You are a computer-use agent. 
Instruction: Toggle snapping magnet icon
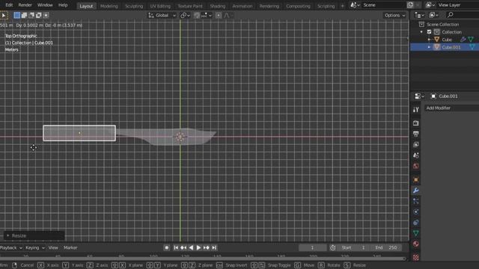[197, 15]
